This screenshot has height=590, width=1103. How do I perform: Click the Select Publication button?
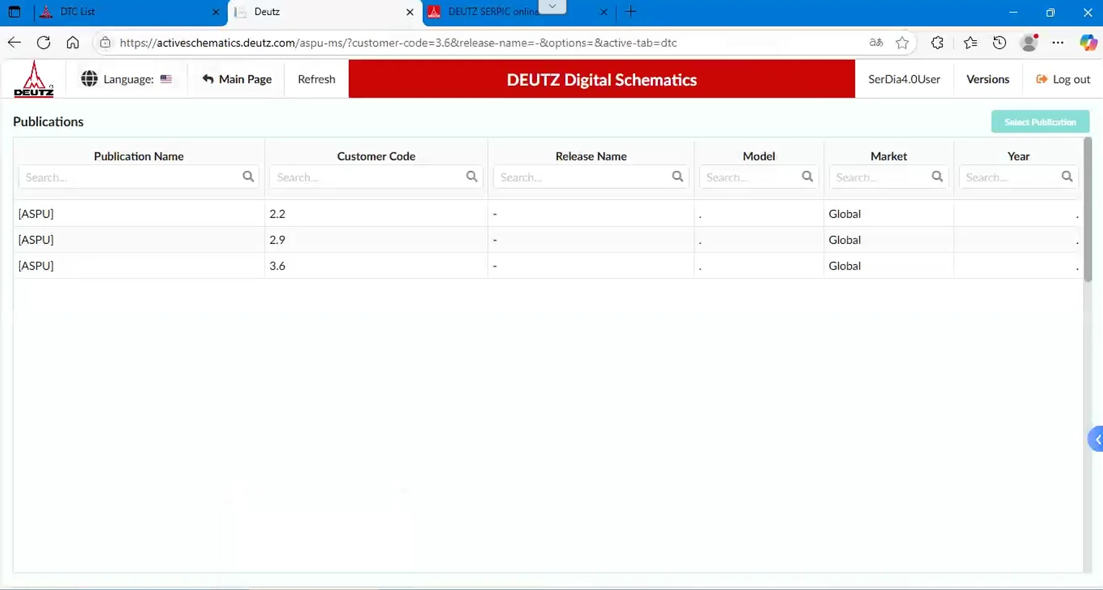point(1040,122)
